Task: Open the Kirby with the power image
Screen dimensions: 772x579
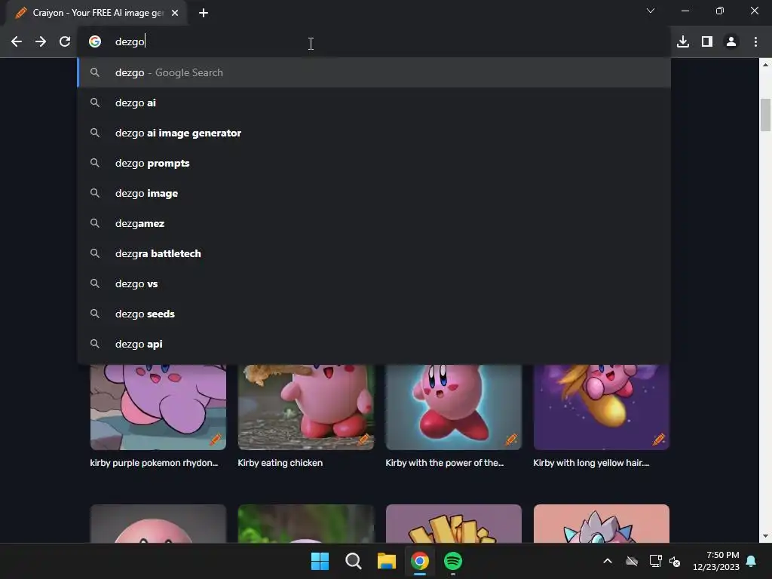Action: 453,407
